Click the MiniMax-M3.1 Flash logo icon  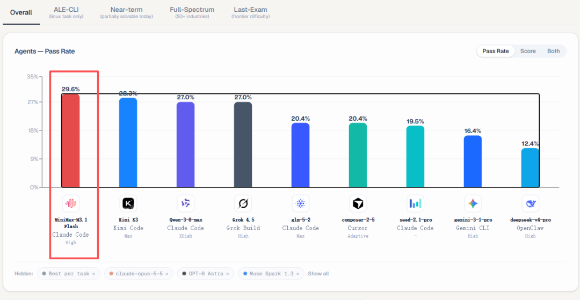point(71,203)
